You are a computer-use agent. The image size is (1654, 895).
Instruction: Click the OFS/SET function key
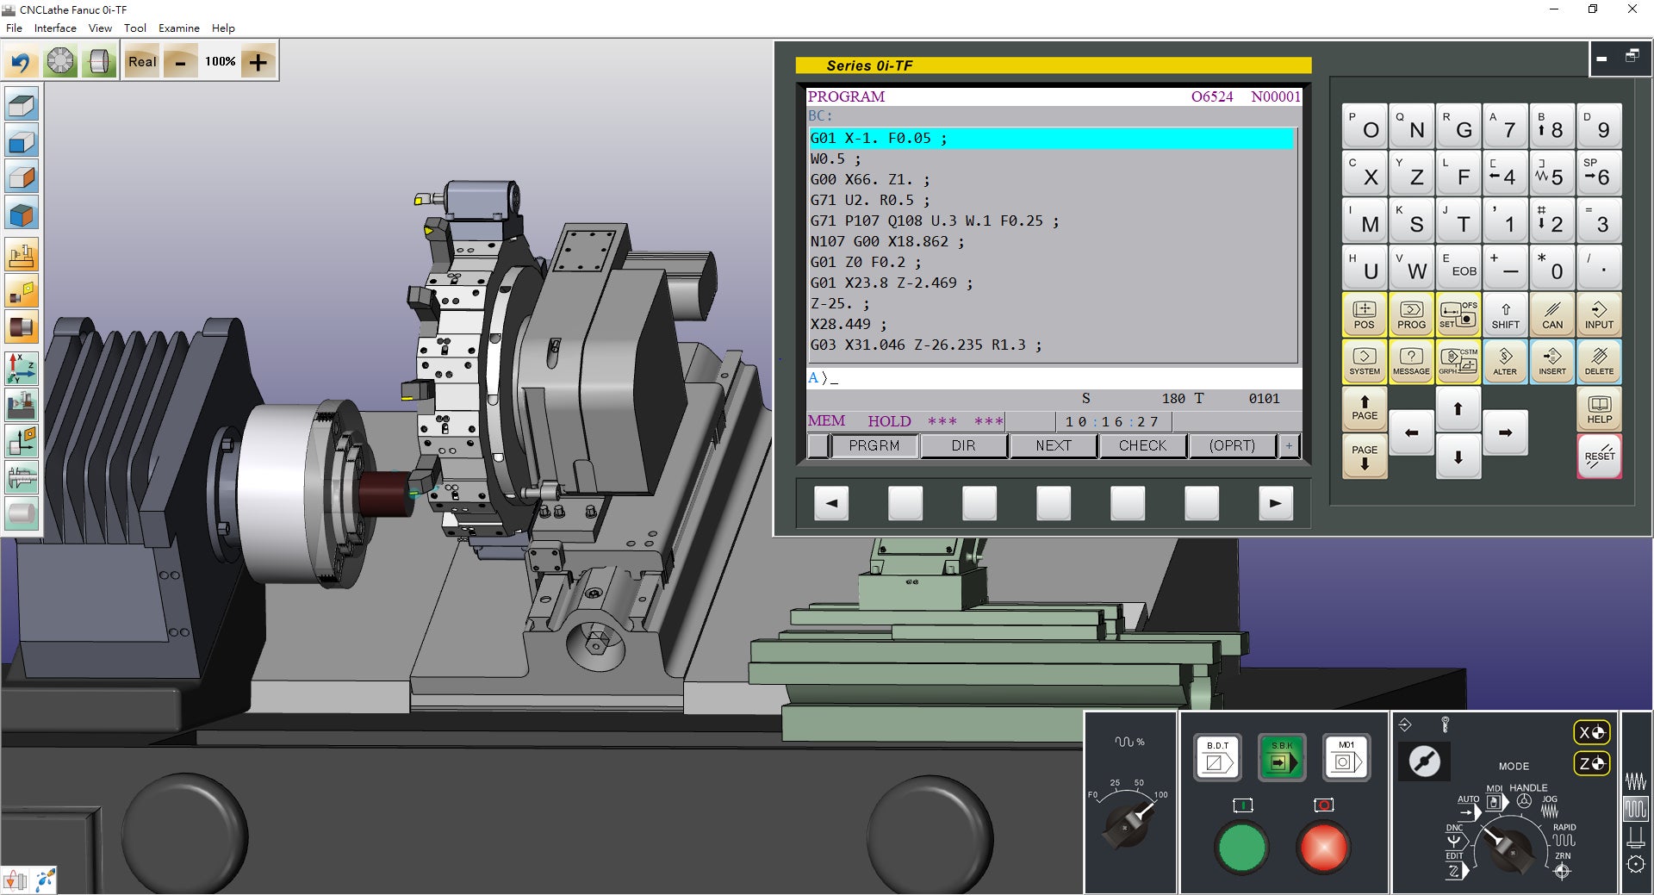[1458, 314]
